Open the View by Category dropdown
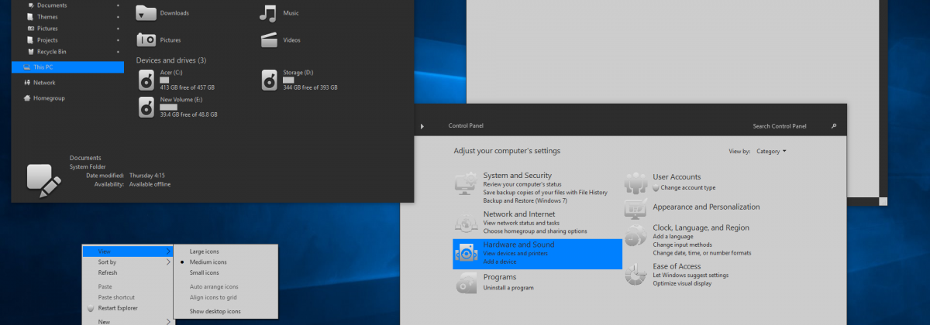Screen dimensions: 930x325 coord(771,152)
